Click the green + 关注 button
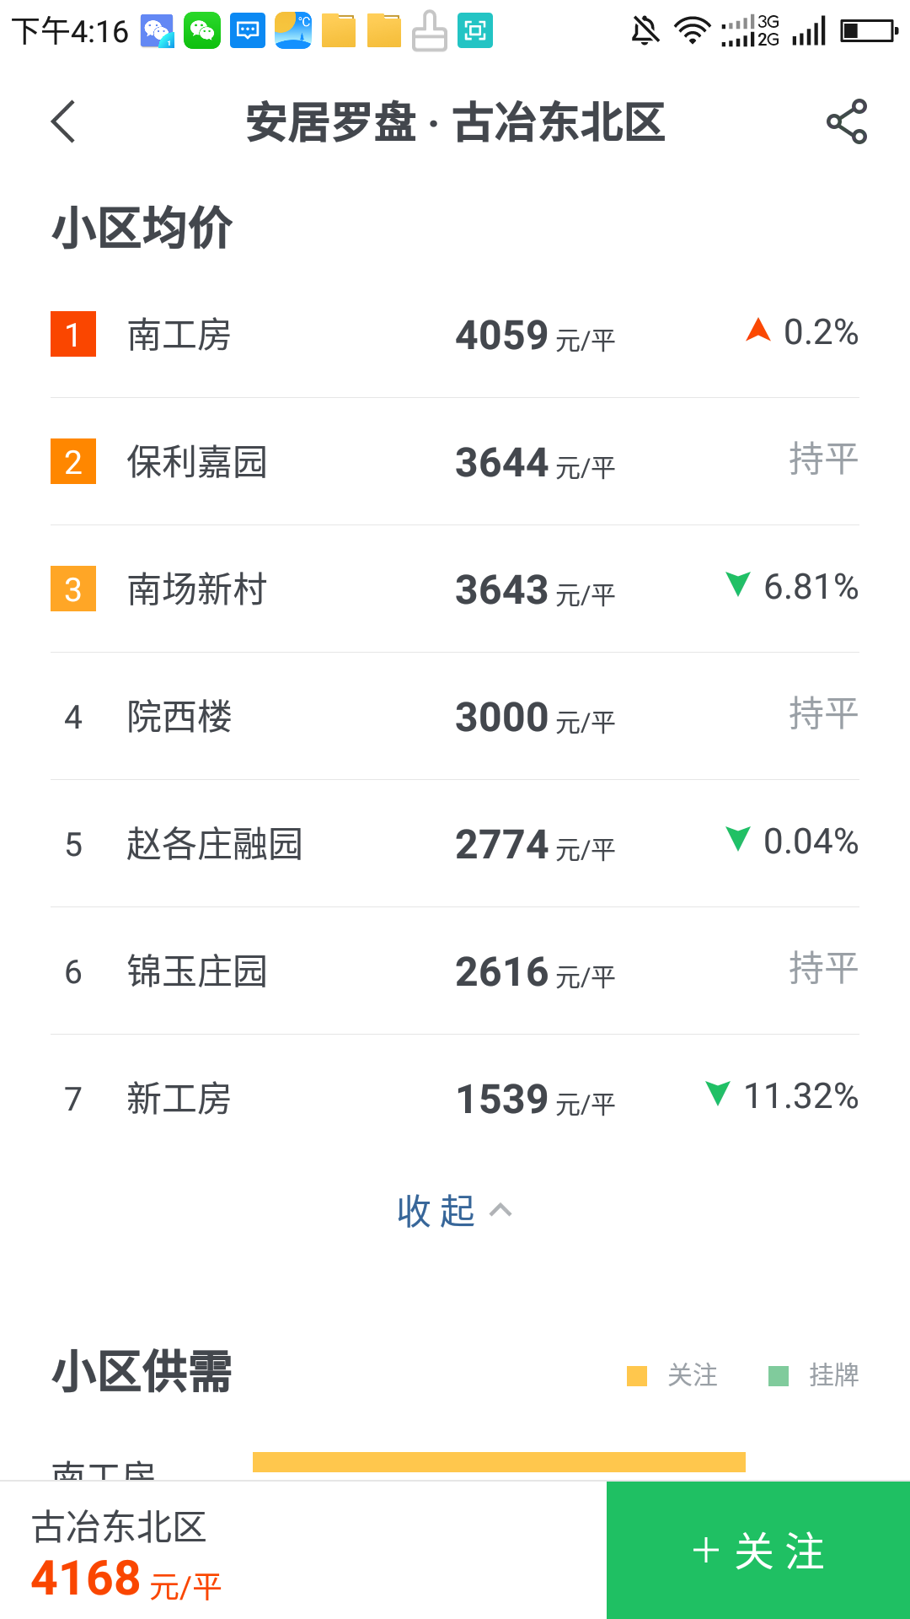This screenshot has height=1619, width=910. coord(758,1551)
